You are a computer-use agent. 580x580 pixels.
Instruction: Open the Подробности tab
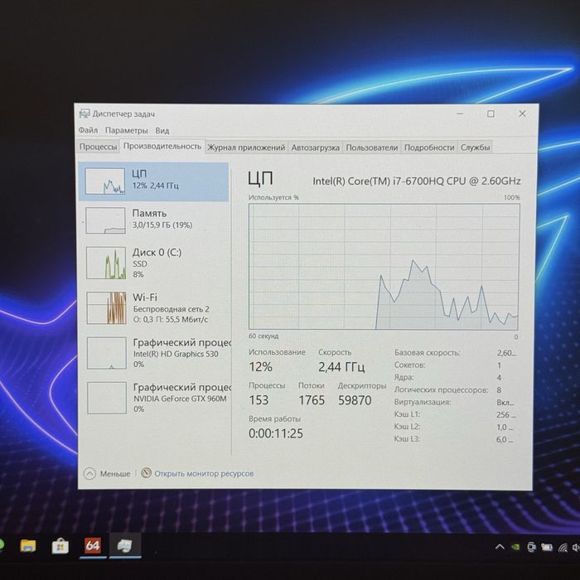tap(429, 147)
